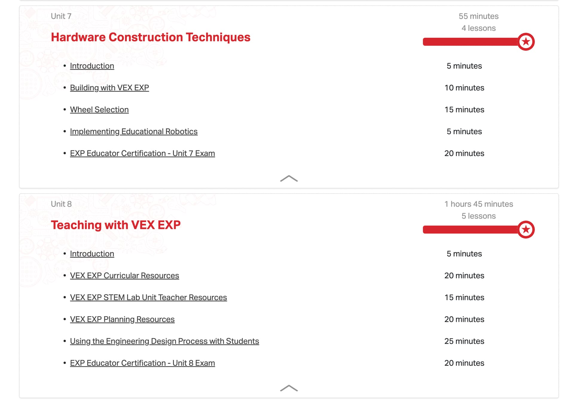Image resolution: width=574 pixels, height=402 pixels.
Task: Open Using the Engineering Design Process with Students
Action: pyautogui.click(x=164, y=341)
